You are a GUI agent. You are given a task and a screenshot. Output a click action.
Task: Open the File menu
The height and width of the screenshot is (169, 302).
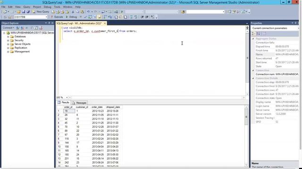point(3,7)
